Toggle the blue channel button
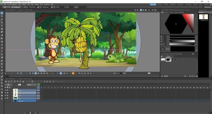This screenshot has height=114, width=212. pyautogui.click(x=55, y=73)
